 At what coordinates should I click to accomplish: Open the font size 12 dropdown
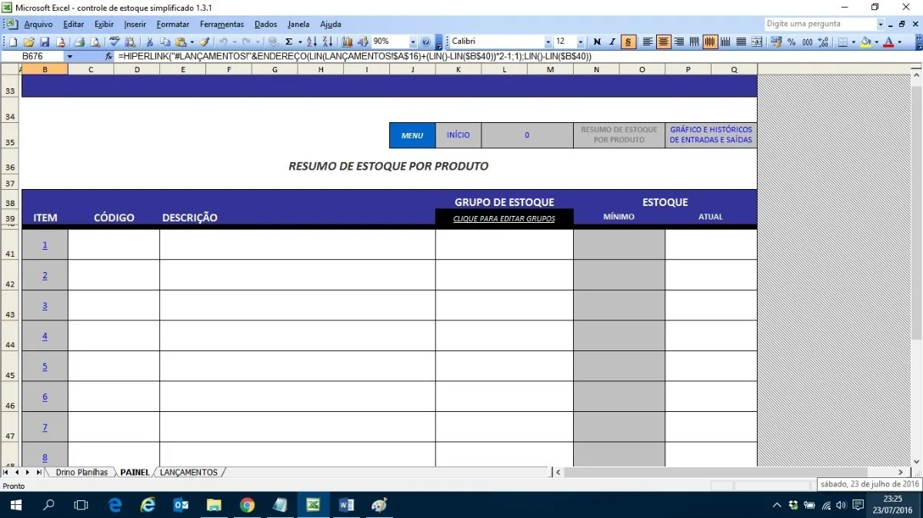coord(581,42)
